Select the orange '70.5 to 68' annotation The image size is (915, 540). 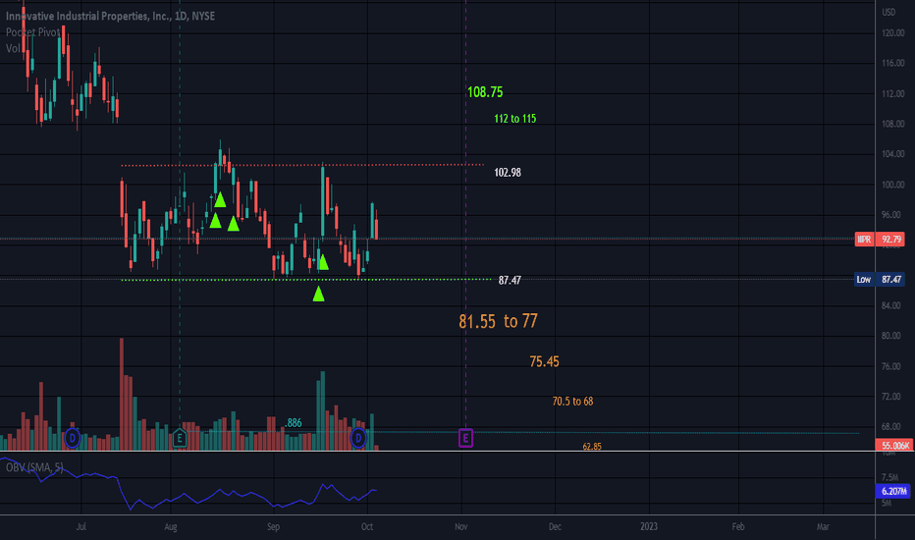click(x=572, y=401)
